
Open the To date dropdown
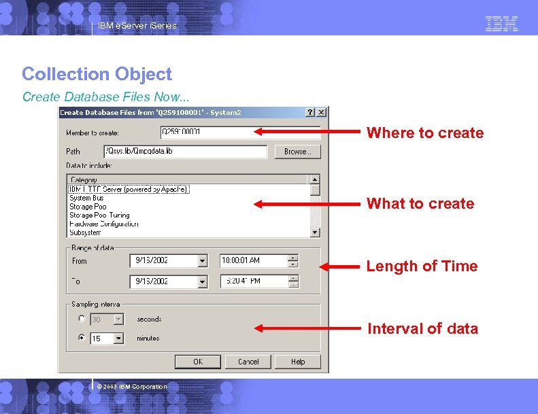coord(203,282)
